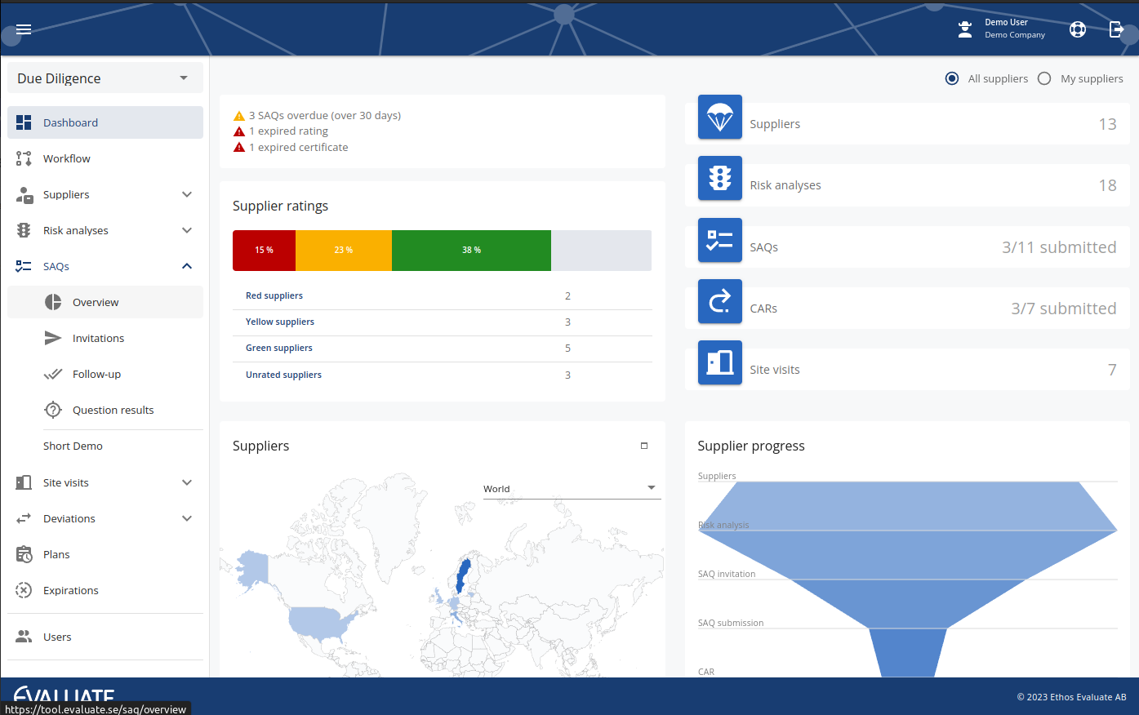Collapse the SAQs sidebar section
This screenshot has height=715, width=1139.
pos(187,266)
